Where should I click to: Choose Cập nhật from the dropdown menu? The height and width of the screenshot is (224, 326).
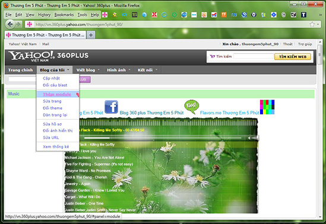pos(51,78)
